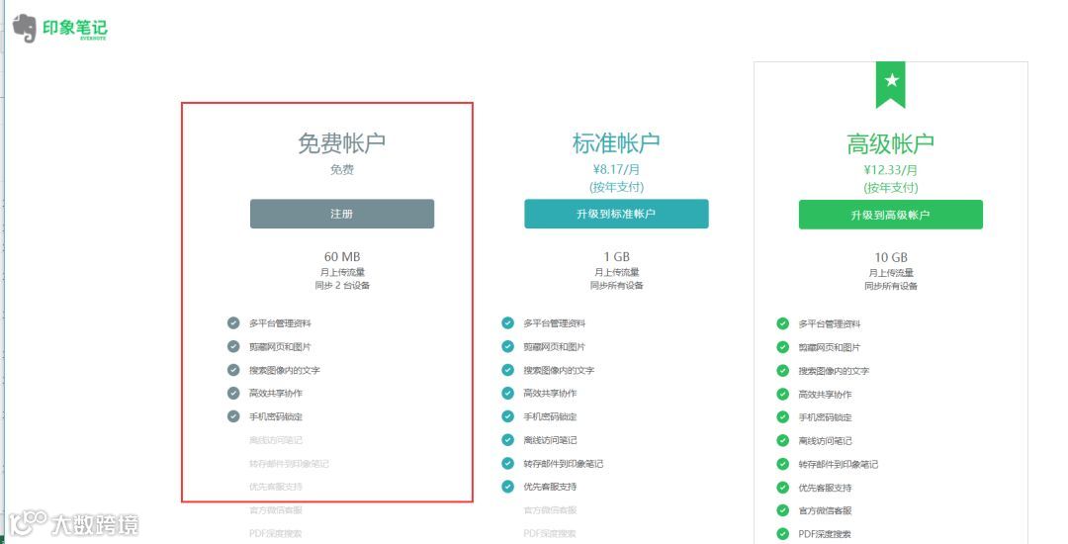
Task: Click 手机密码锁定 text in free plan
Action: tap(276, 416)
